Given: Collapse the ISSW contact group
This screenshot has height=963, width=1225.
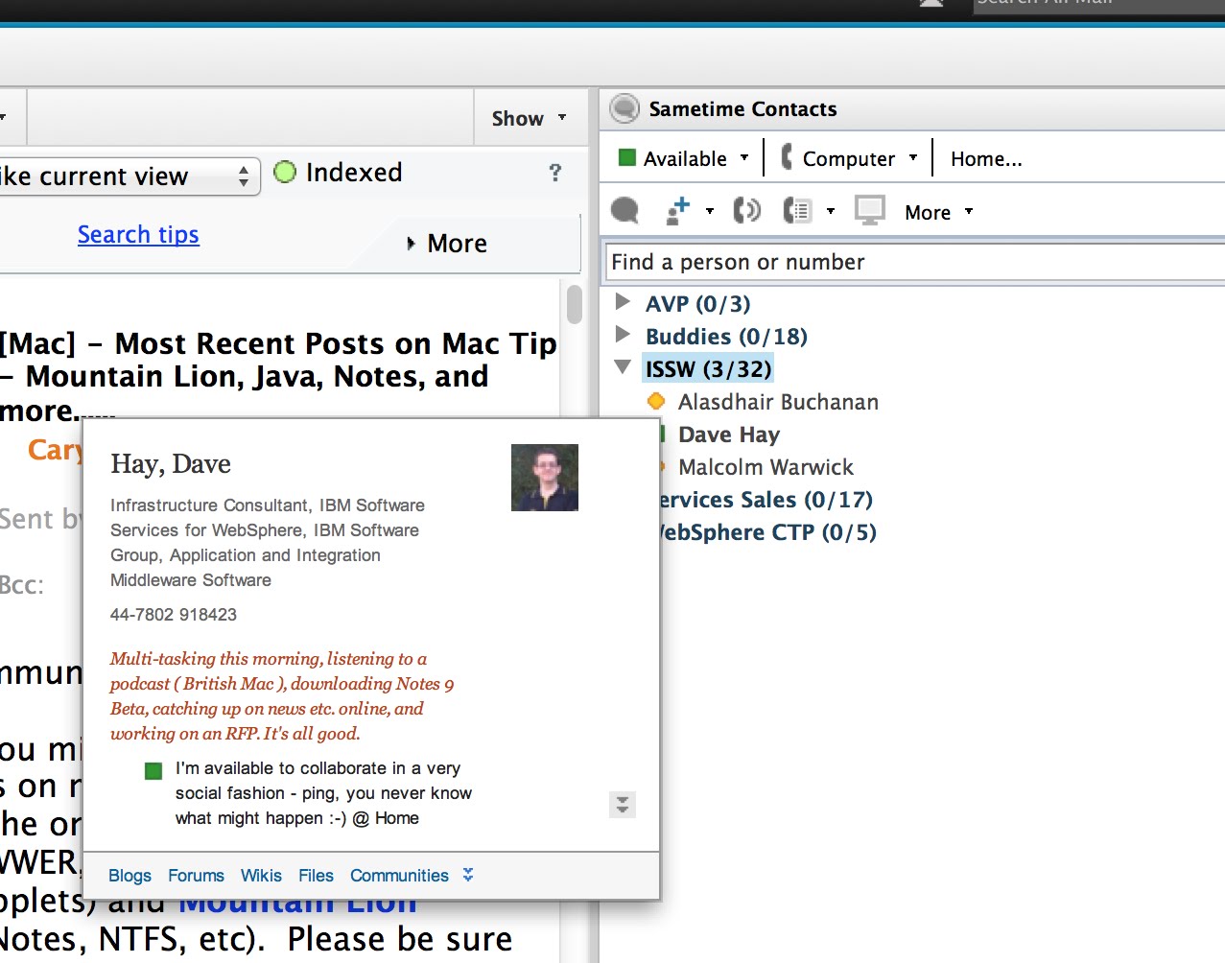Looking at the screenshot, I should (624, 367).
